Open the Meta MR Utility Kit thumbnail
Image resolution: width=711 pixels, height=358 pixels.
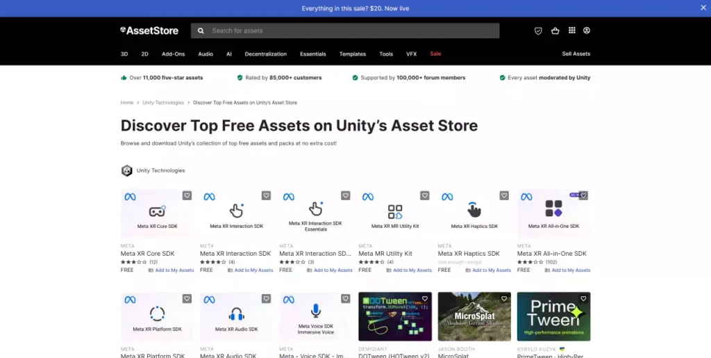395,213
